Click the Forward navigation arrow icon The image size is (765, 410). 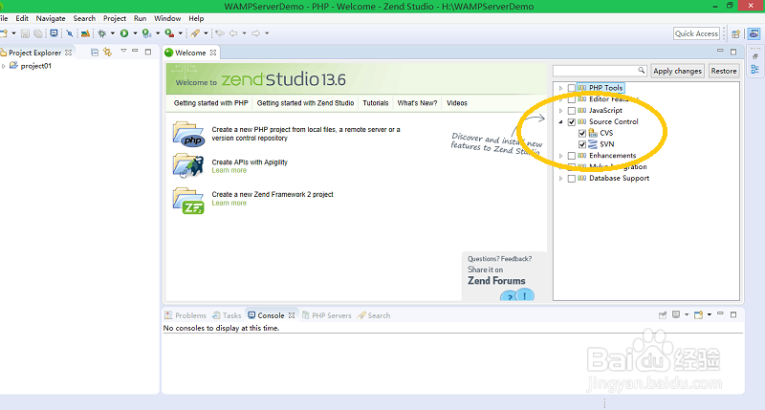click(x=255, y=33)
